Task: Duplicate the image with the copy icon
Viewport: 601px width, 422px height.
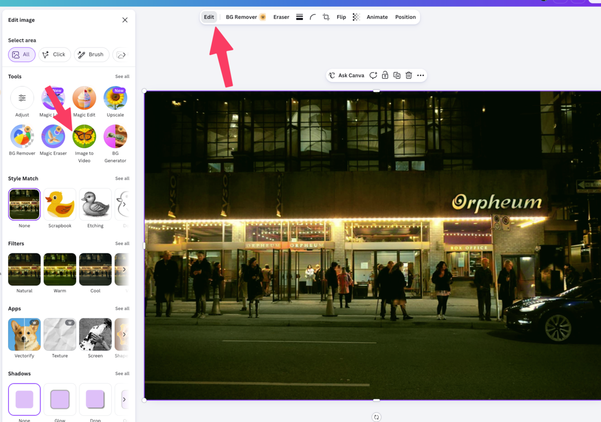Action: [397, 76]
